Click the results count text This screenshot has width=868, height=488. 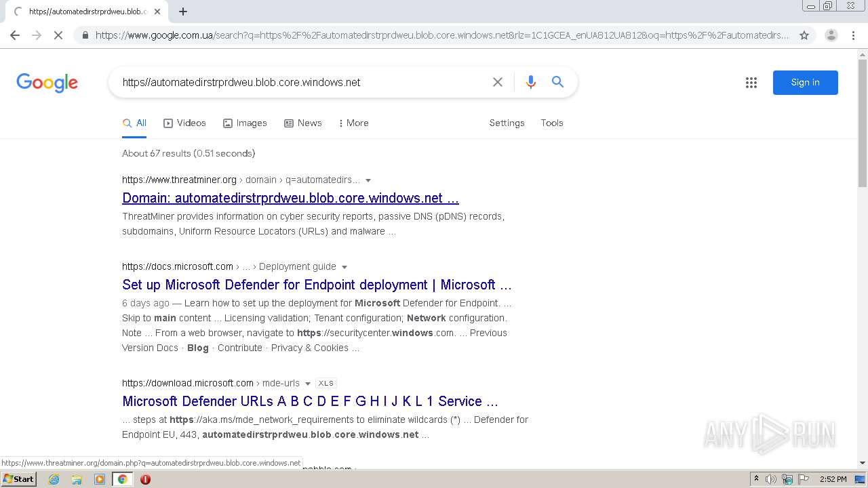tap(189, 154)
